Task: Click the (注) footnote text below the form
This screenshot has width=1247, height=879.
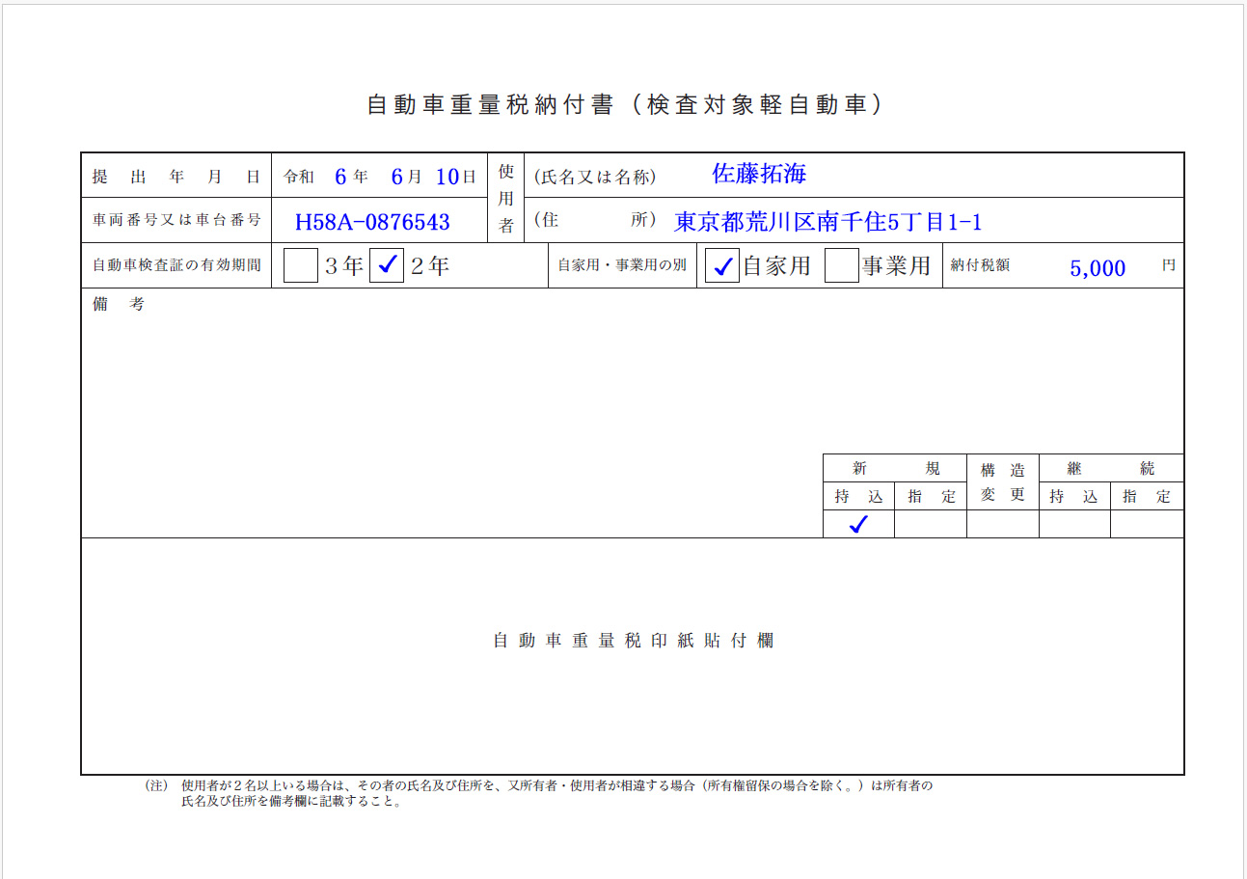Action: (x=540, y=793)
